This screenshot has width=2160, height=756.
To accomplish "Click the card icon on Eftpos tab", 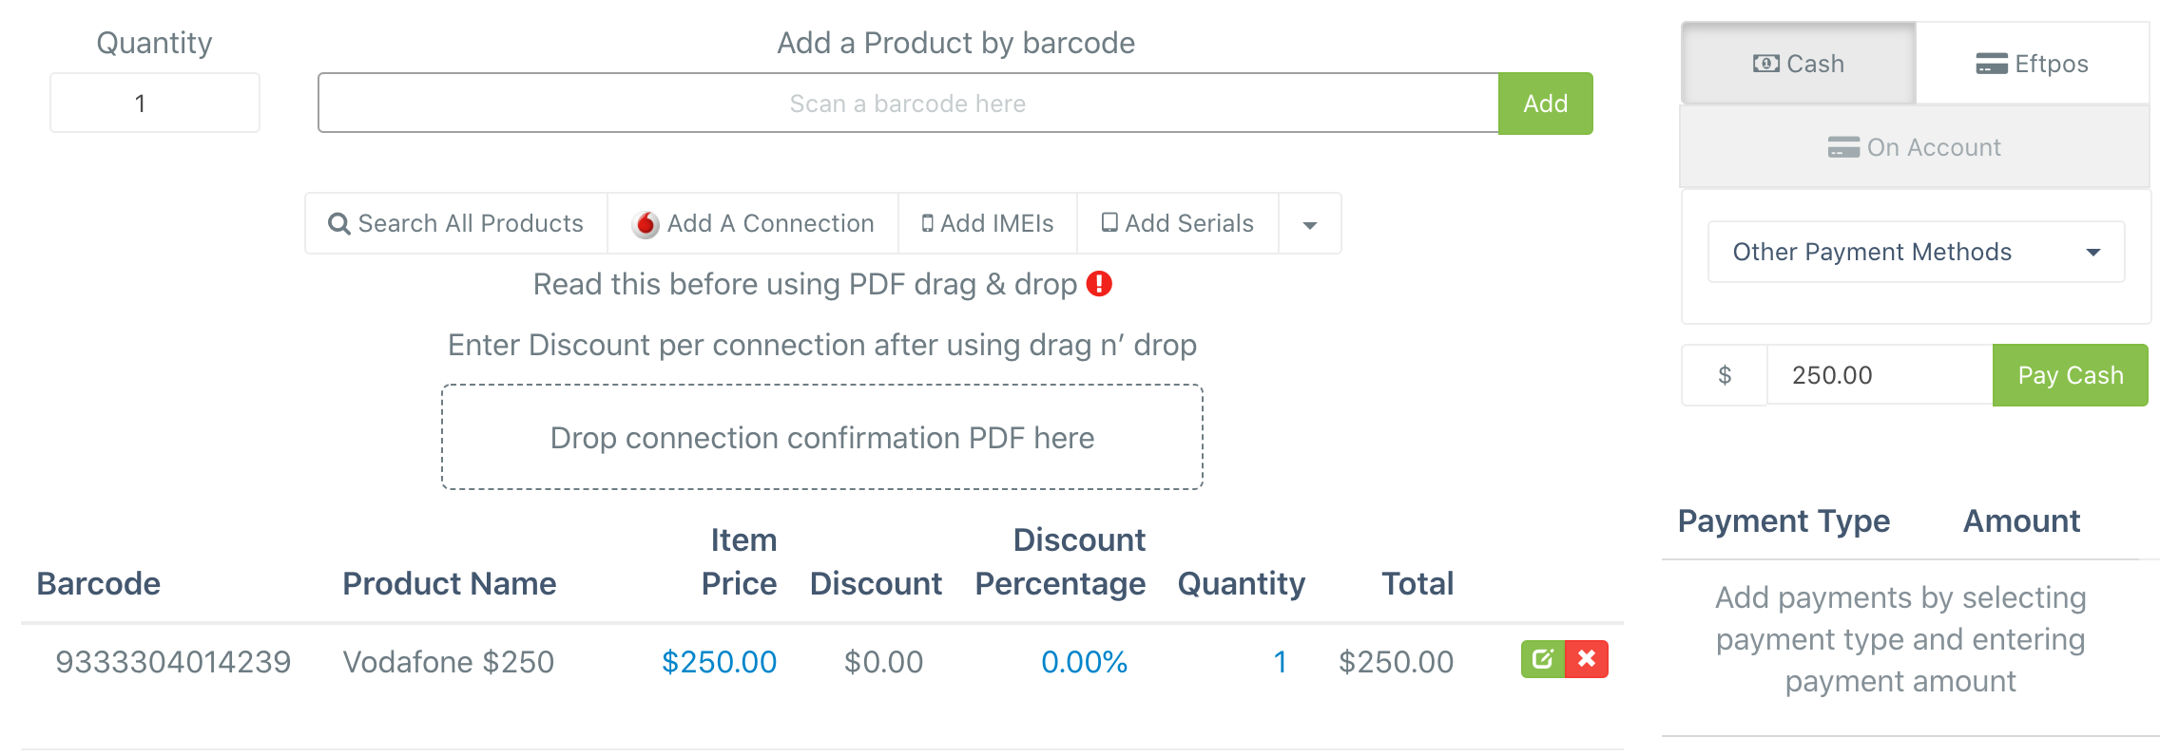I will point(1992,64).
